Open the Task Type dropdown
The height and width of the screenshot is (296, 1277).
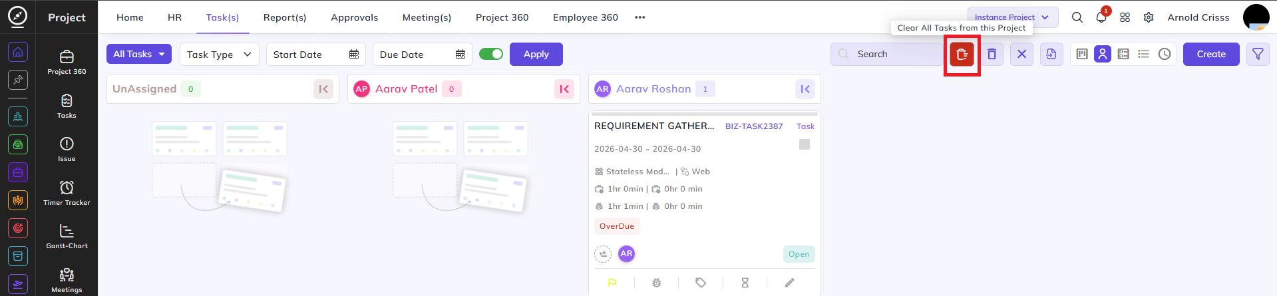(x=219, y=55)
